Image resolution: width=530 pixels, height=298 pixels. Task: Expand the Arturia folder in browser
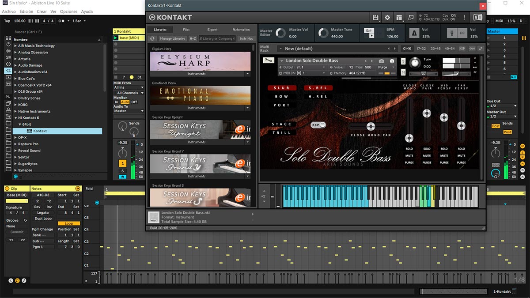click(x=15, y=59)
